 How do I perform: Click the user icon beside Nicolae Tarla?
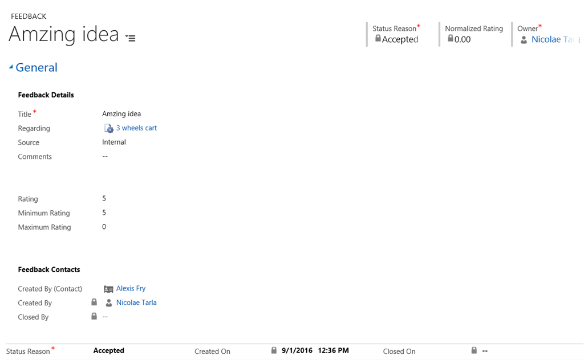pyautogui.click(x=108, y=303)
